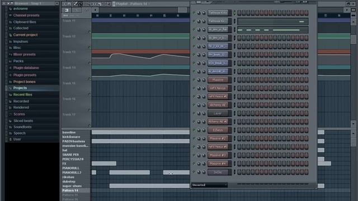
Task: Expand the Packs folder in Browser
Action: (18, 61)
